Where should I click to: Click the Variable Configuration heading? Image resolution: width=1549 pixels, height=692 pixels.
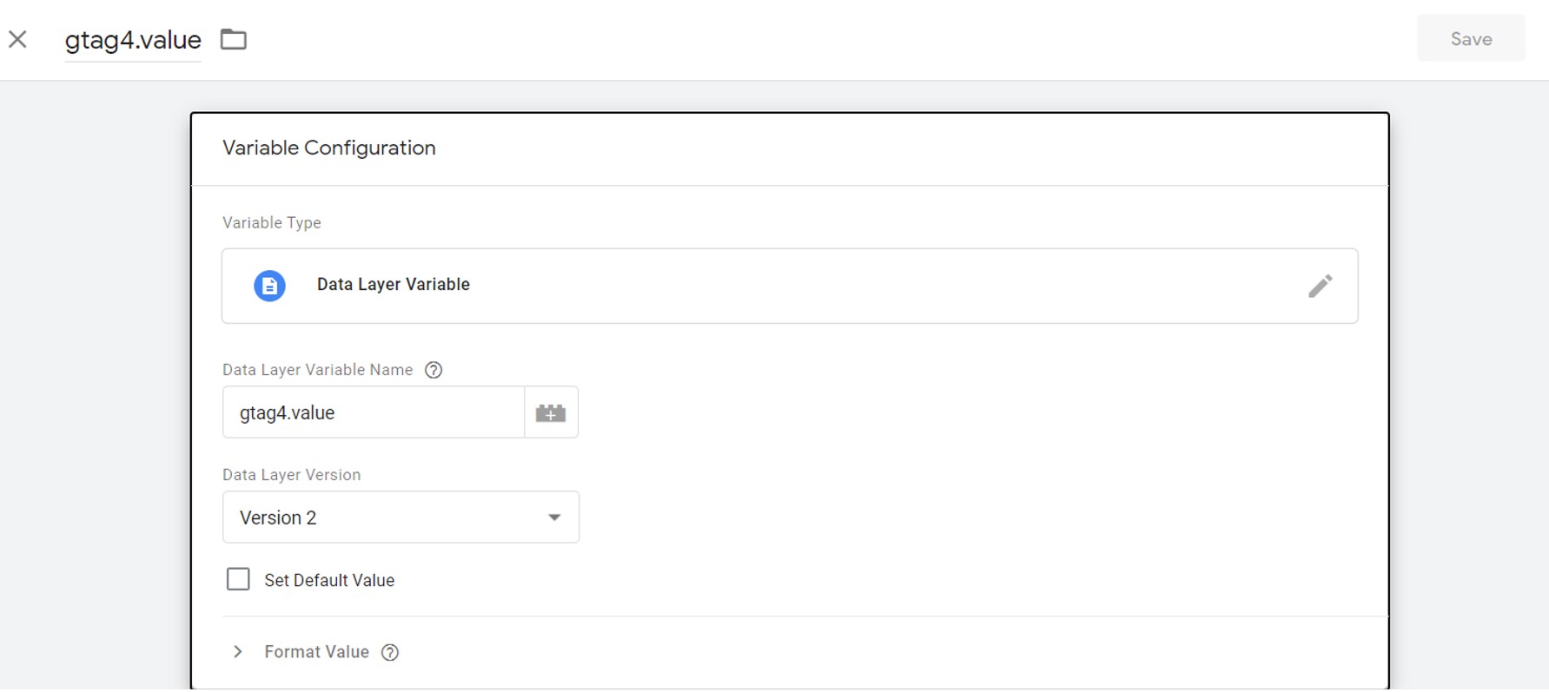[329, 148]
